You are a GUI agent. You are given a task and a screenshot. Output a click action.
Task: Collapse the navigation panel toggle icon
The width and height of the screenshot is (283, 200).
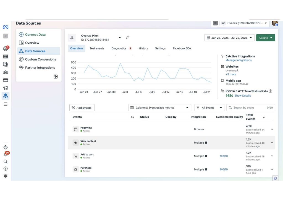56,77
